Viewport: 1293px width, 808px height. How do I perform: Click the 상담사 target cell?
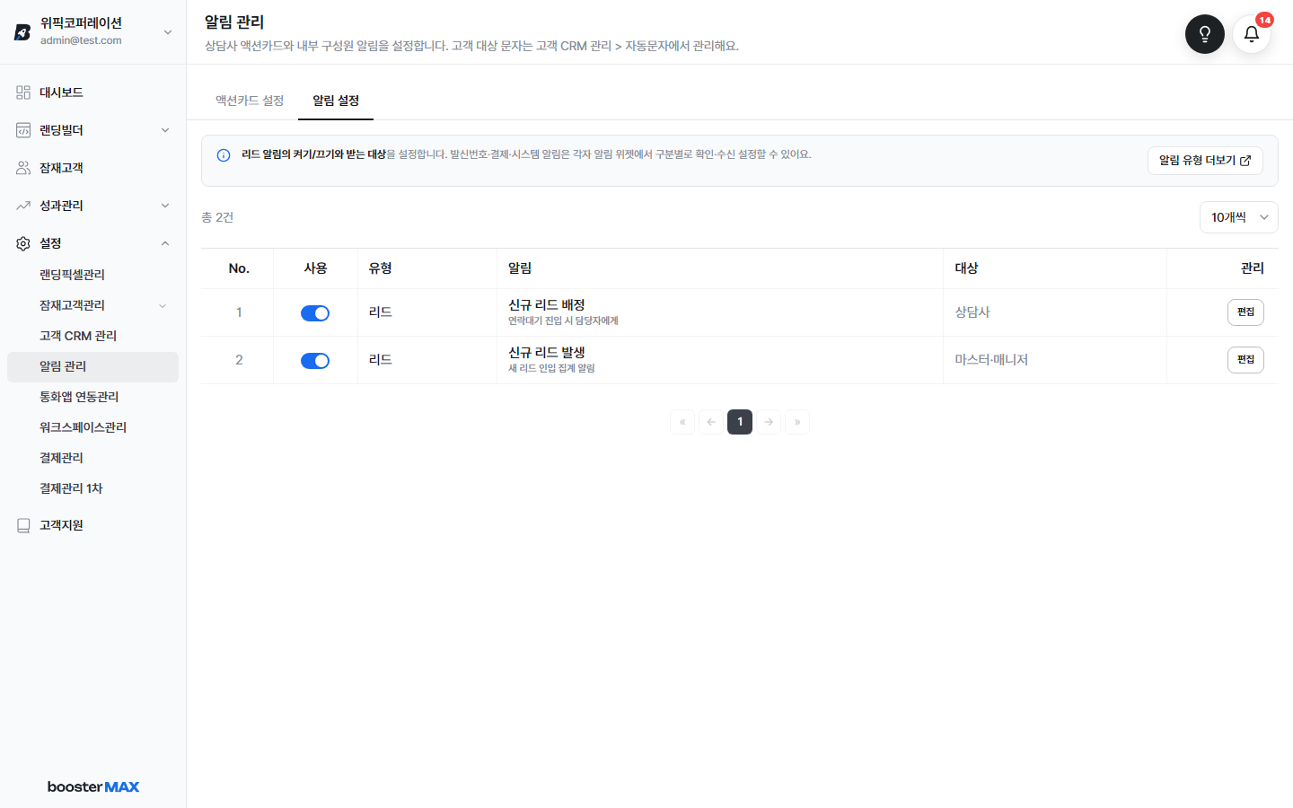pyautogui.click(x=972, y=312)
